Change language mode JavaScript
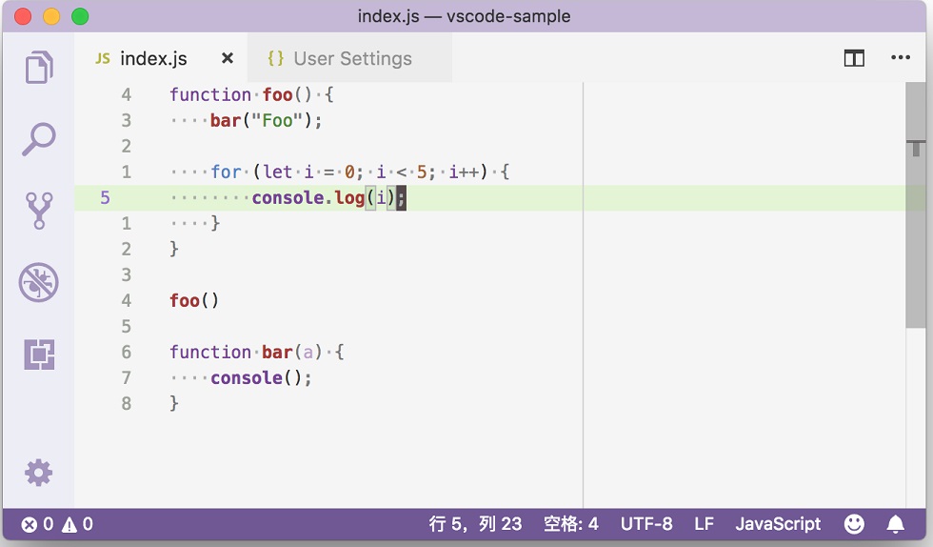 tap(778, 524)
